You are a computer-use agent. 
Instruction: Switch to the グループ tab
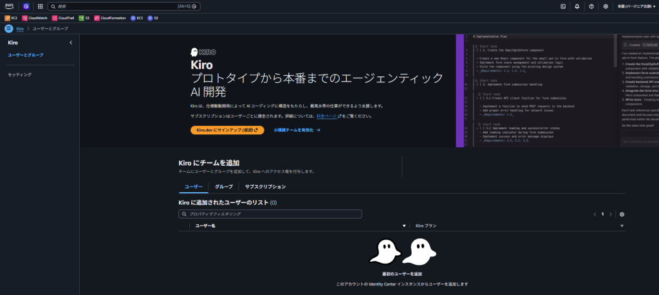click(x=224, y=186)
